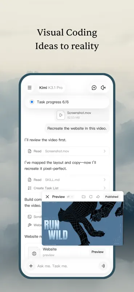134x292 pixels.
Task: Click the 92.53 MB file size label
Action: point(74,118)
